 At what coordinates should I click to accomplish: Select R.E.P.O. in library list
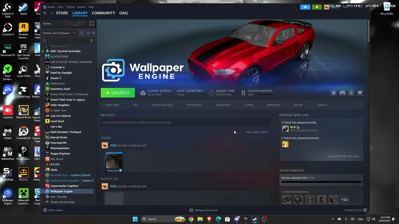click(55, 164)
